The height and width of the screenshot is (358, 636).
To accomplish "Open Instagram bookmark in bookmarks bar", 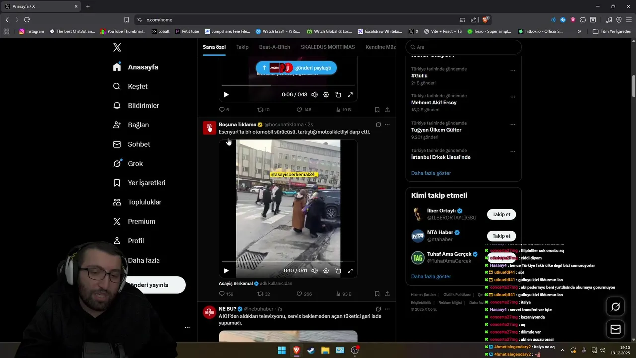I will [31, 31].
